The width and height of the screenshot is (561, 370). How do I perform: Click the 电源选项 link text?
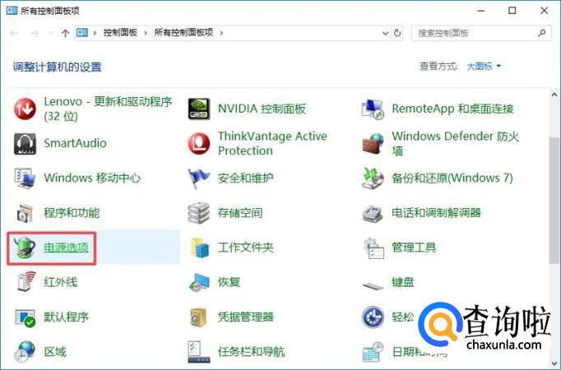(66, 247)
